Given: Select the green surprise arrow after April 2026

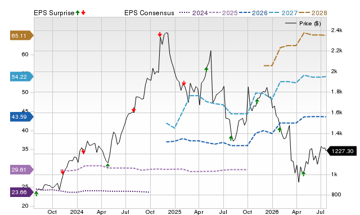Looking at the screenshot, I should 304,173.
